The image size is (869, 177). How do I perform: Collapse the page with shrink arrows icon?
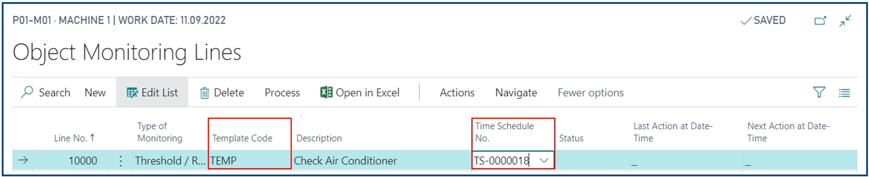pos(845,21)
